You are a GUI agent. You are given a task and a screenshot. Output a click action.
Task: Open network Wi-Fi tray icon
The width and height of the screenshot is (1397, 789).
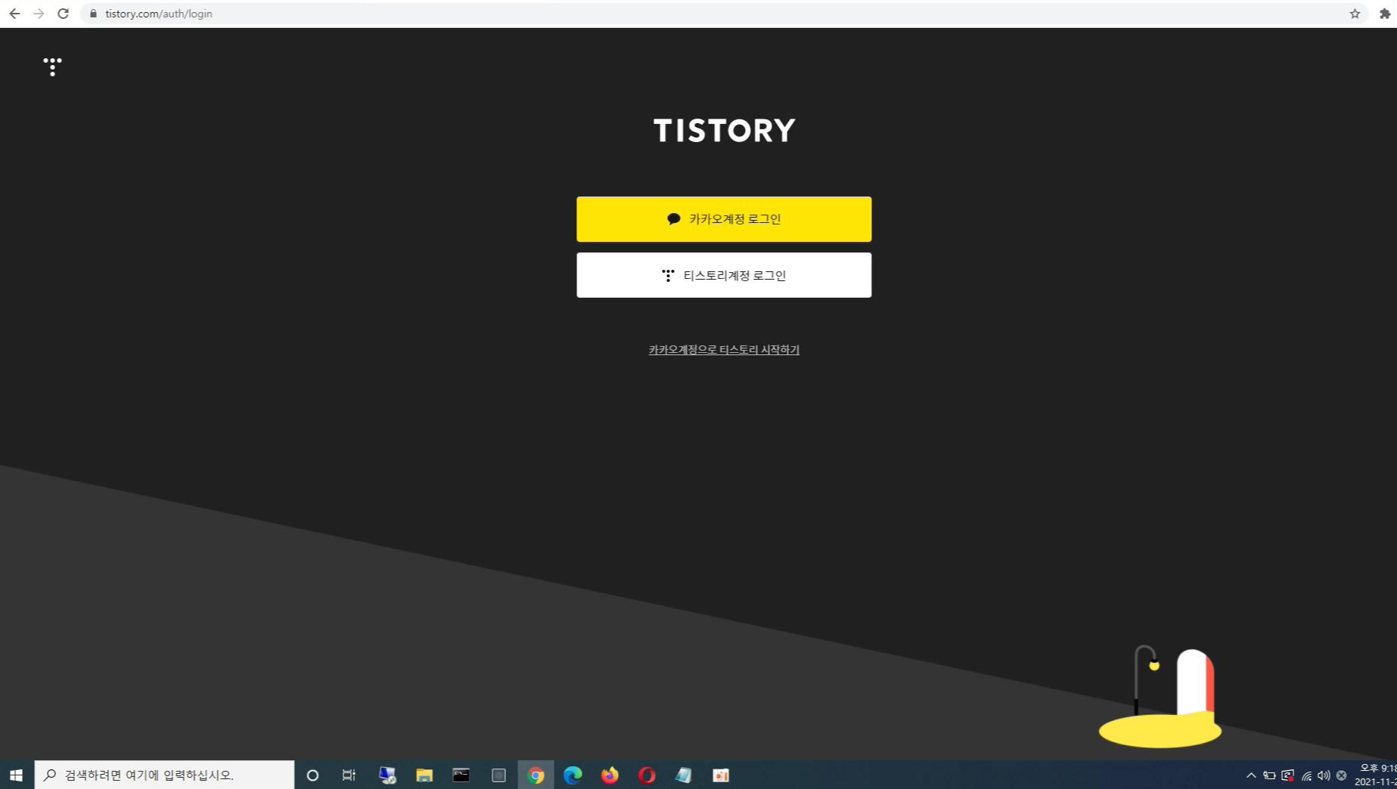tap(1306, 775)
